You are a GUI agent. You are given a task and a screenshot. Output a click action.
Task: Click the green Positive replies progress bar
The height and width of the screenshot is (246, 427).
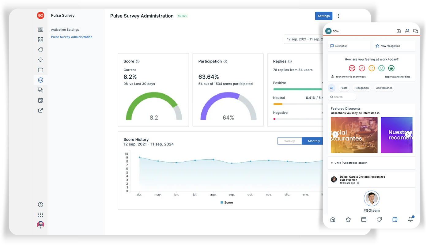pos(297,89)
